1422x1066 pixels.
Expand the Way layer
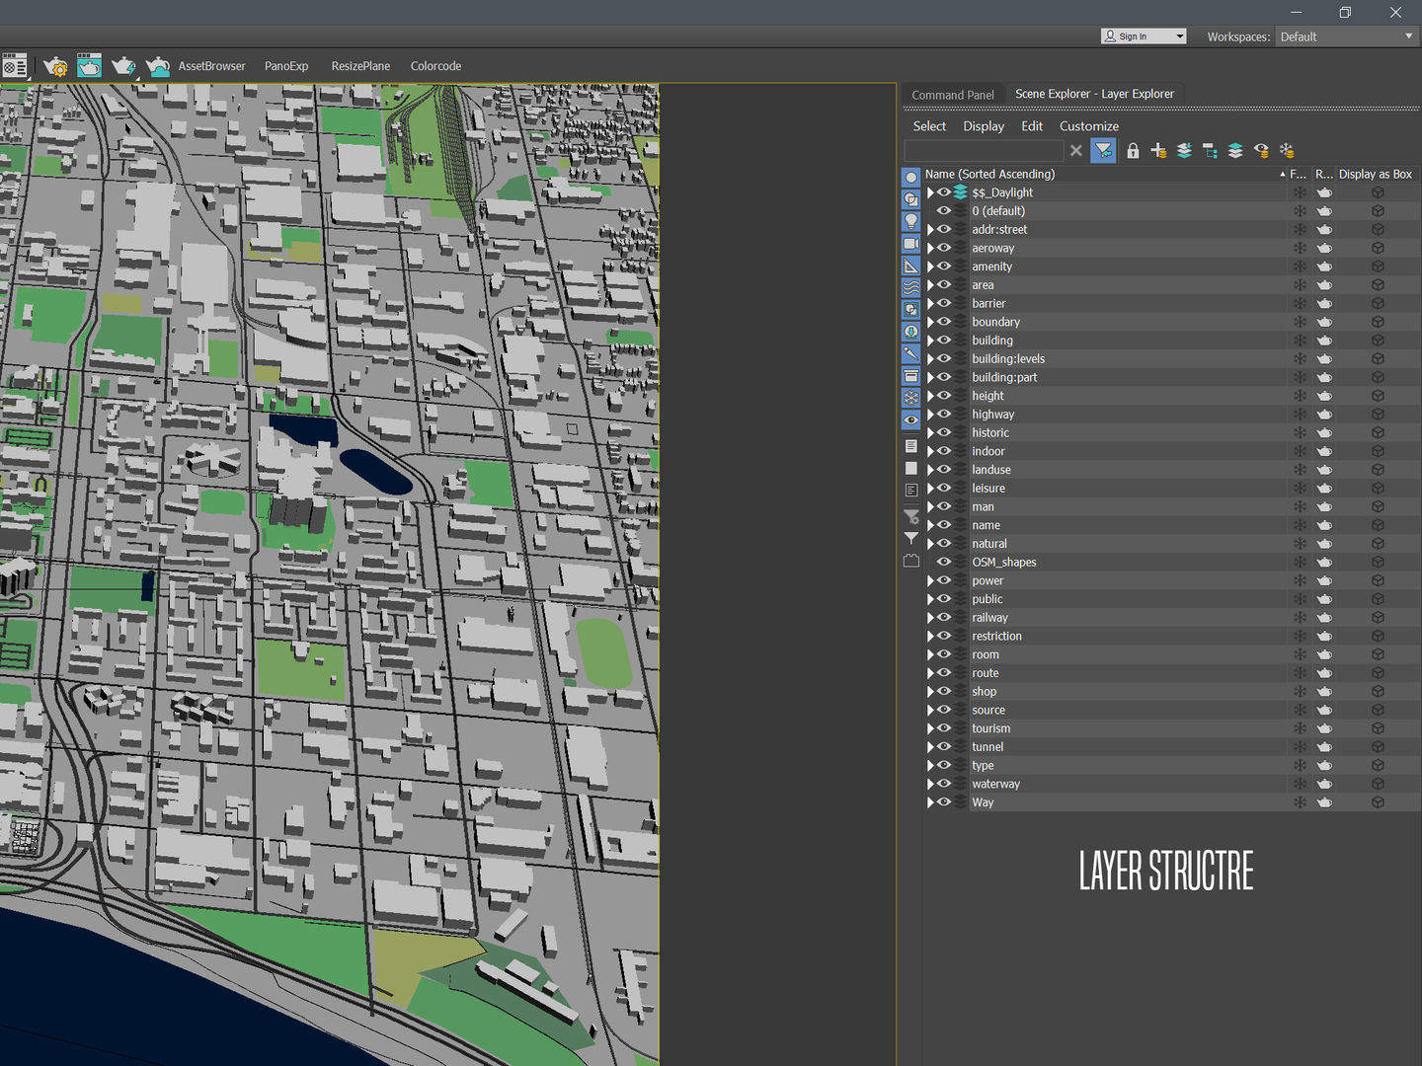[929, 802]
